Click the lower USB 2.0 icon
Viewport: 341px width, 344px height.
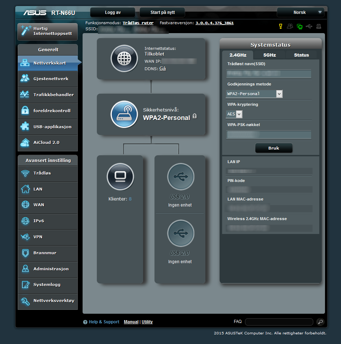181,233
